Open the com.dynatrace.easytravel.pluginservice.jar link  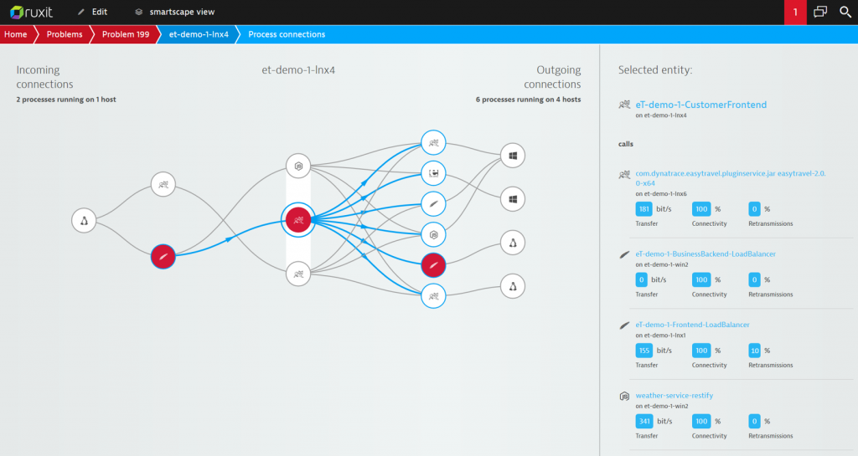tap(731, 178)
